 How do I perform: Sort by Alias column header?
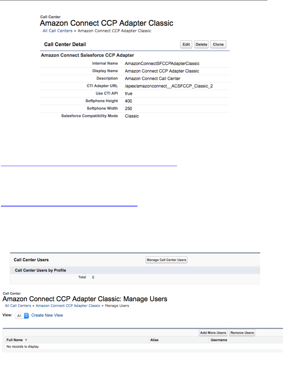click(154, 340)
